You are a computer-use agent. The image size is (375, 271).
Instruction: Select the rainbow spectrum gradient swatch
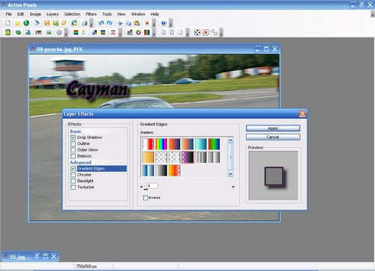(161, 144)
